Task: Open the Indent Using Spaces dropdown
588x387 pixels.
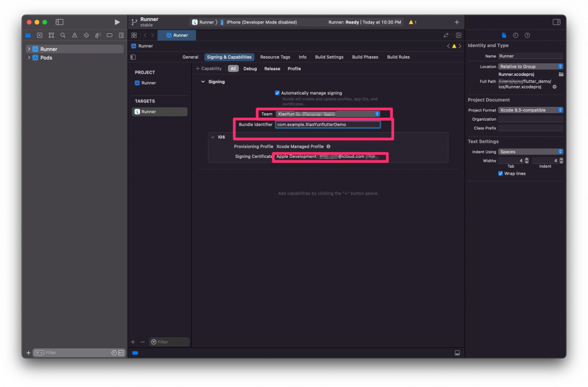Action: click(x=530, y=152)
